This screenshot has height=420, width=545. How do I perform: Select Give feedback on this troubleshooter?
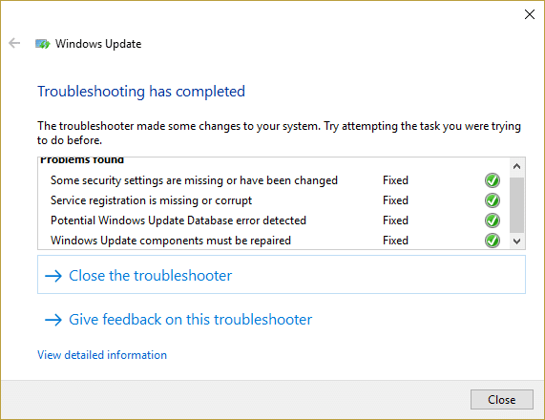click(178, 320)
